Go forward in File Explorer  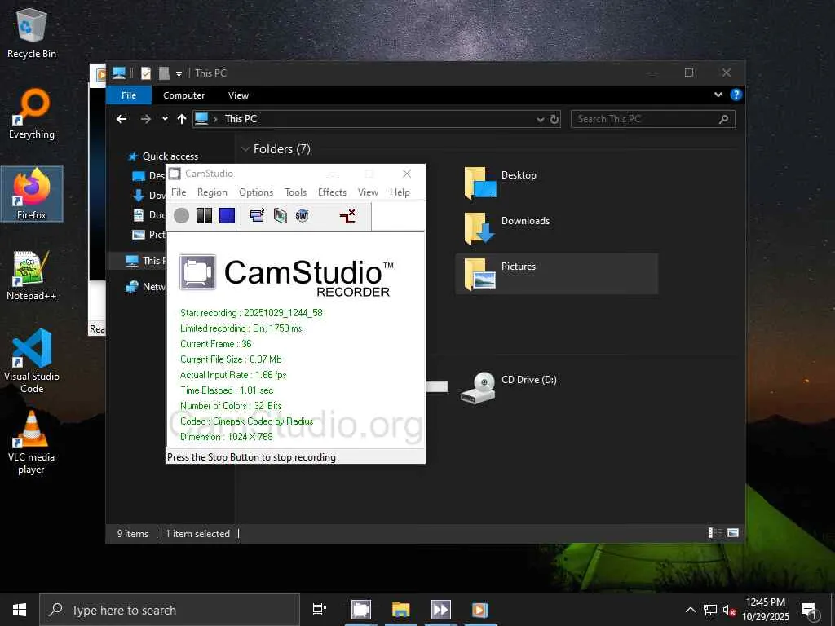(x=145, y=119)
